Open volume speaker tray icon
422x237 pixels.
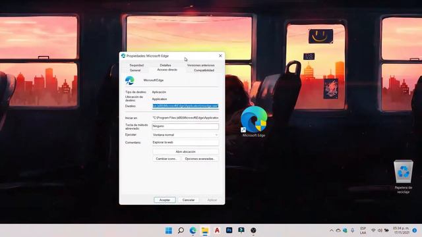tap(380, 230)
